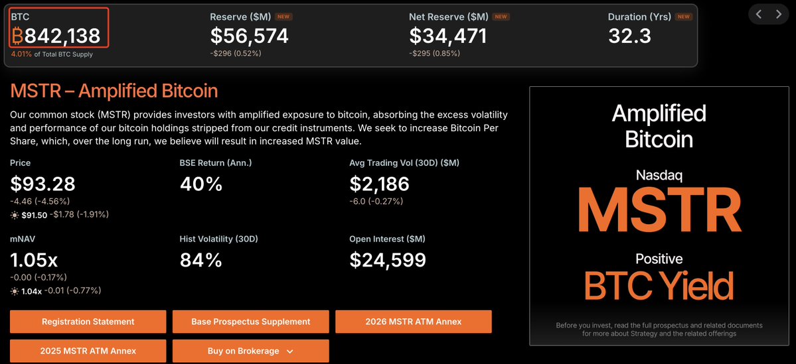Viewport: 796px width, 364px height.
Task: Open the Base Prospectus Supplement
Action: 251,322
